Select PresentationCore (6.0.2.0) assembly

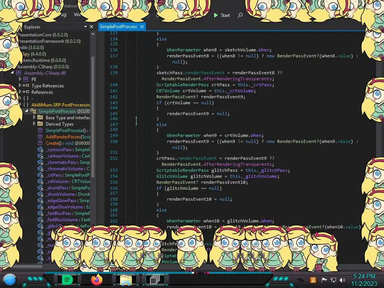pyautogui.click(x=43, y=35)
